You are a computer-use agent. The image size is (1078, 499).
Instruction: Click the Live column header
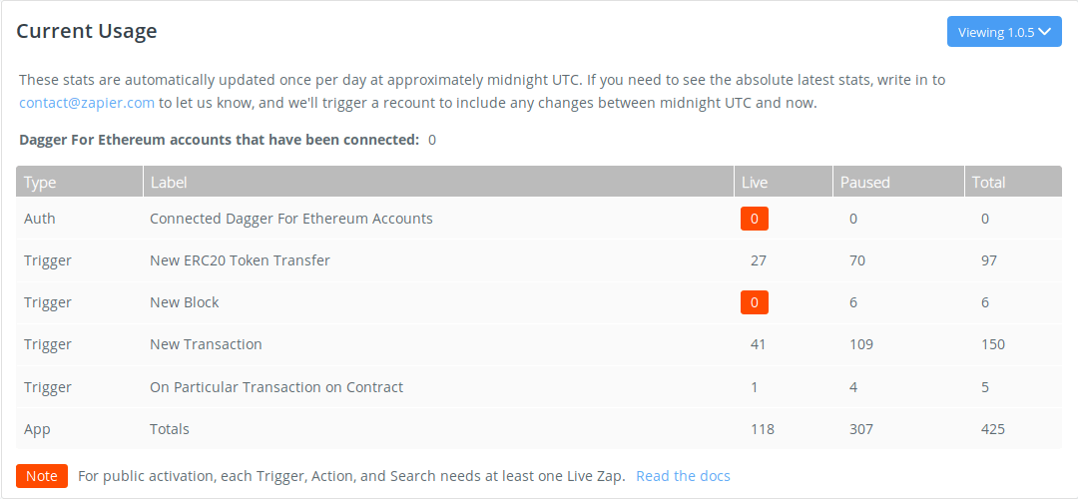[x=755, y=183]
